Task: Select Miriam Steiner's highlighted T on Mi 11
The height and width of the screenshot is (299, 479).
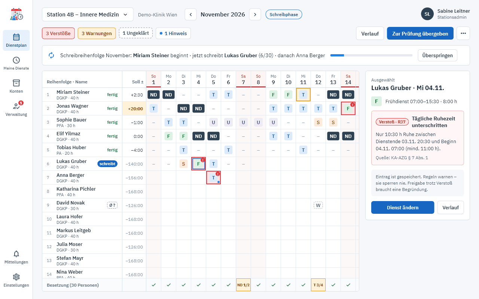Action: [303, 95]
